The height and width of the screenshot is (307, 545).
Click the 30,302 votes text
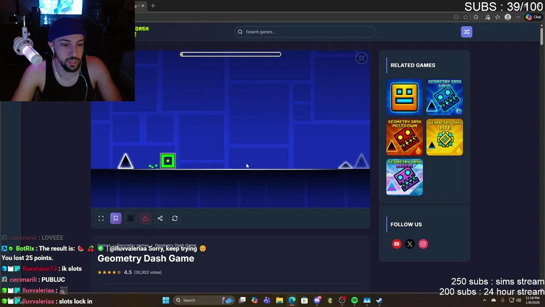(148, 272)
